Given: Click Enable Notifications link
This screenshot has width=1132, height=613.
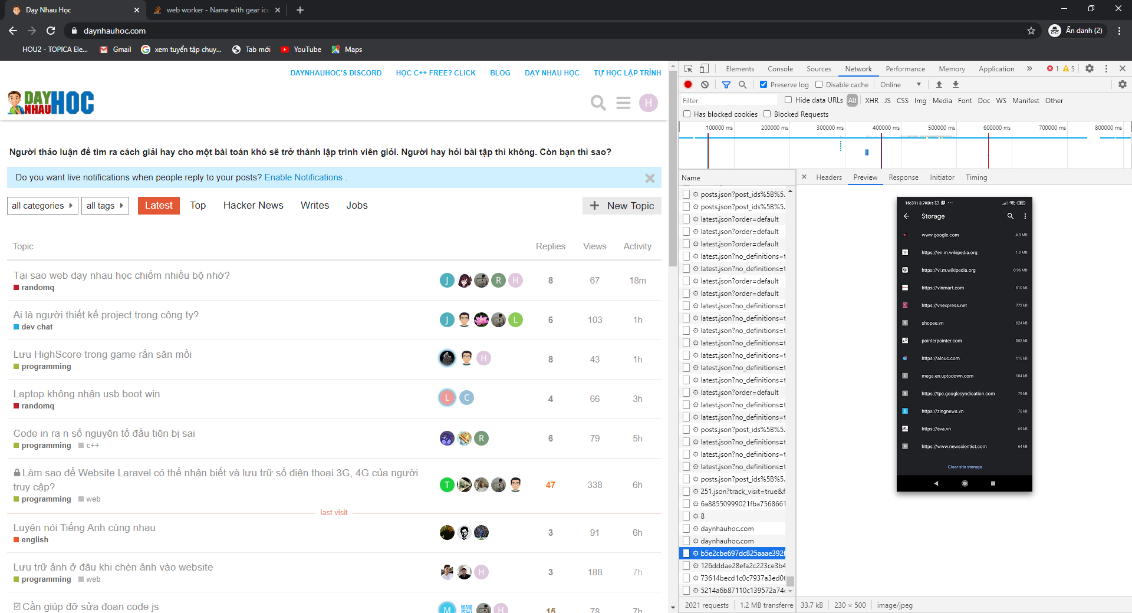Looking at the screenshot, I should click(x=303, y=177).
